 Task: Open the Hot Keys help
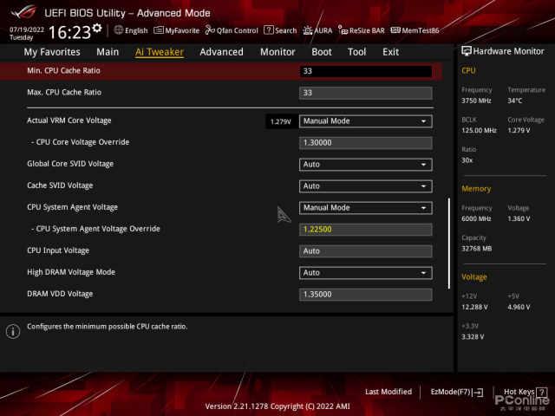click(x=526, y=392)
